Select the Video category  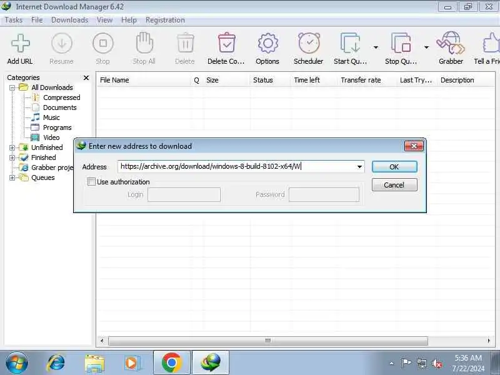[51, 137]
